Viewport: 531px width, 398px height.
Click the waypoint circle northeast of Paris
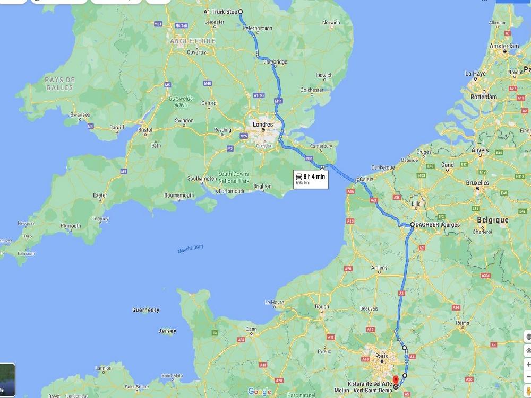[404, 347]
